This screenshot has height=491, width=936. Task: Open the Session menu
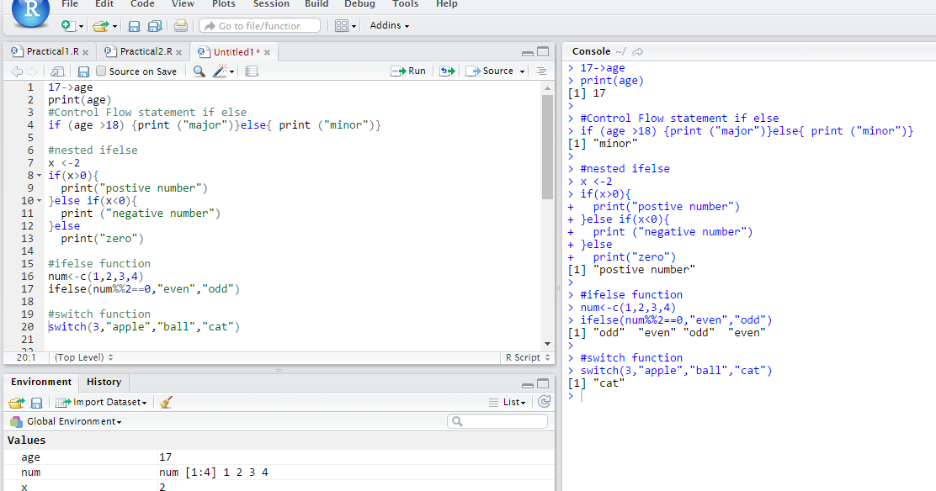pyautogui.click(x=271, y=4)
